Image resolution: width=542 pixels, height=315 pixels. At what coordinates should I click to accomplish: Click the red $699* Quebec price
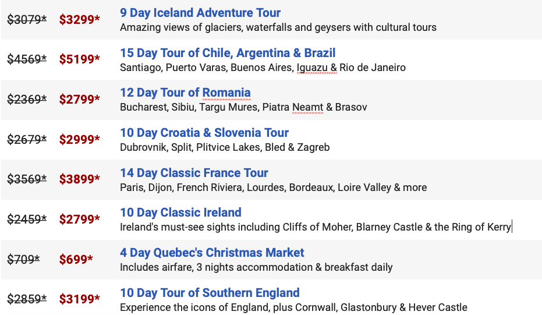pyautogui.click(x=76, y=259)
